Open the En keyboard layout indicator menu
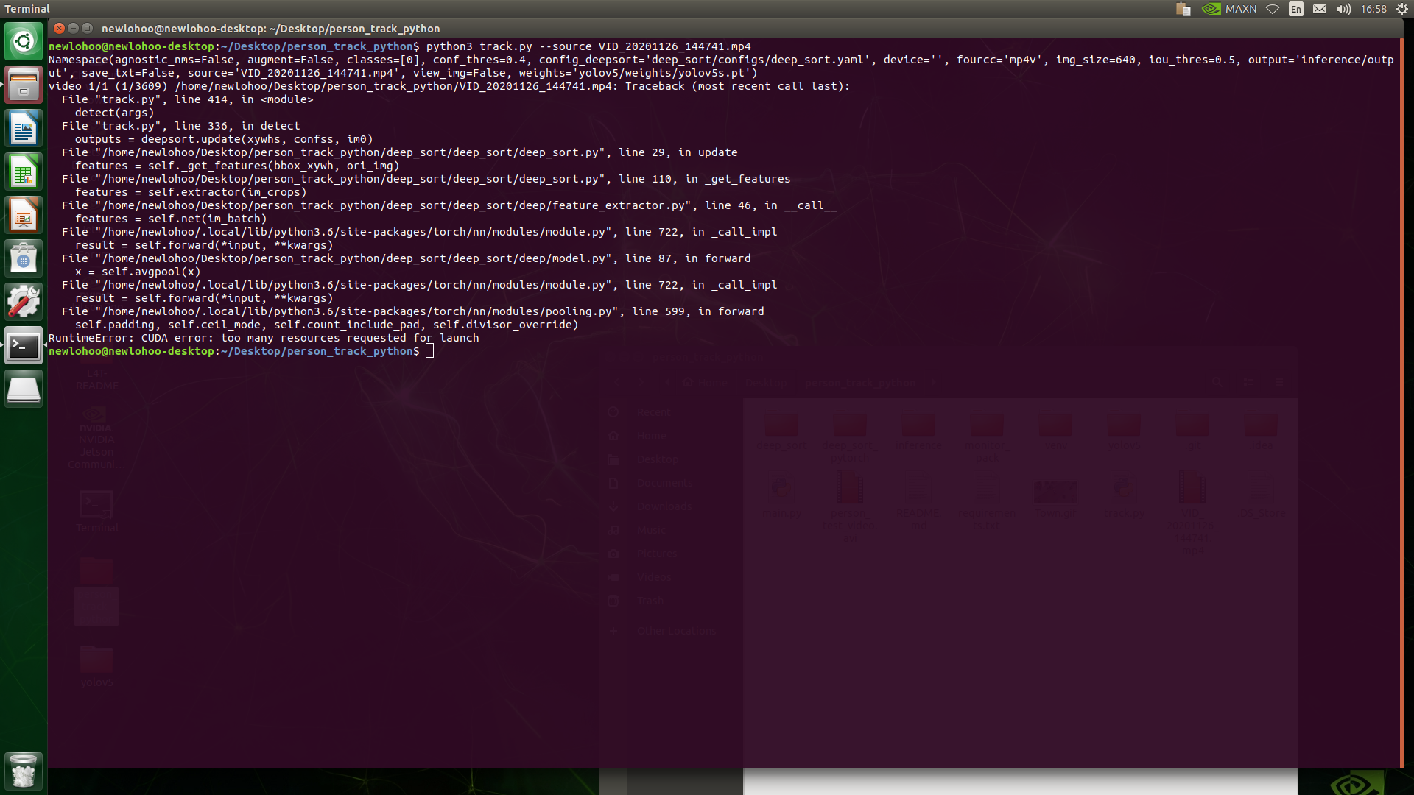The image size is (1414, 795). click(x=1296, y=9)
